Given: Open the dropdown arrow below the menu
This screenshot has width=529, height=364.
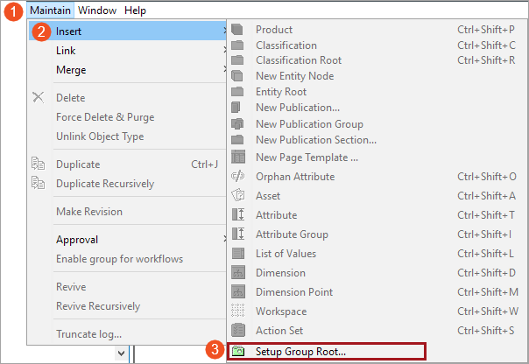Looking at the screenshot, I should pyautogui.click(x=122, y=353).
